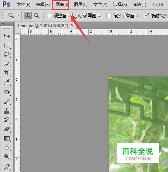Click the Zoom In mode button
168x172 pixels.
(28, 16)
